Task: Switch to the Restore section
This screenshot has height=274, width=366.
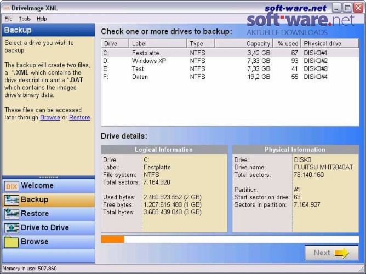Action: (49, 214)
